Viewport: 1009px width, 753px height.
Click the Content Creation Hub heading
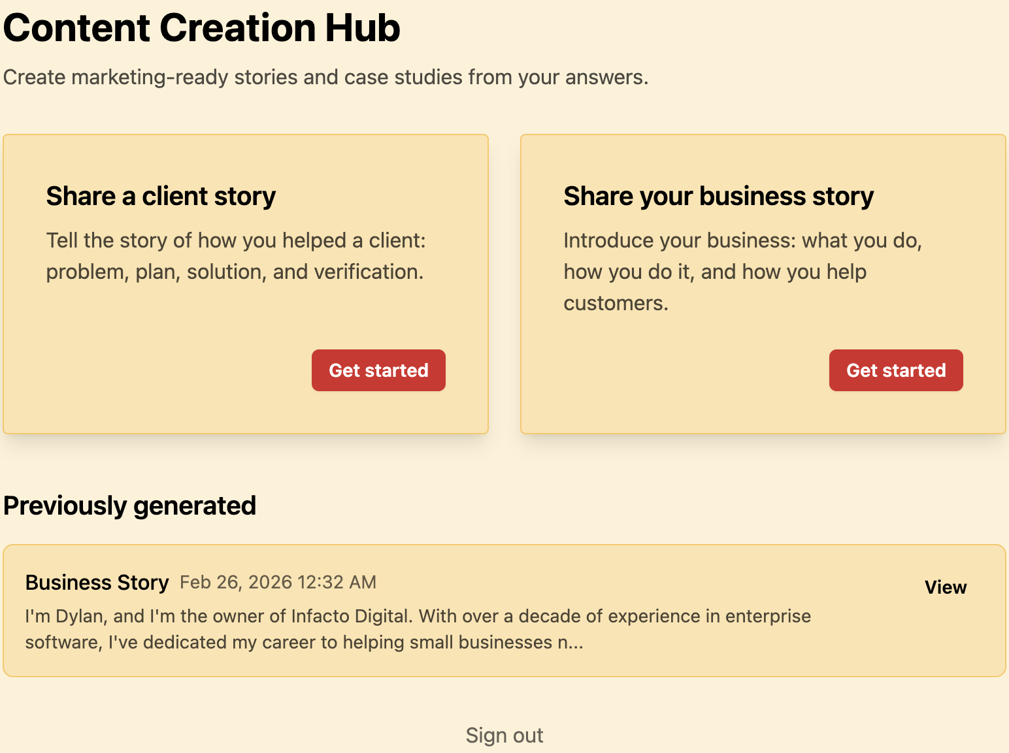pos(201,27)
